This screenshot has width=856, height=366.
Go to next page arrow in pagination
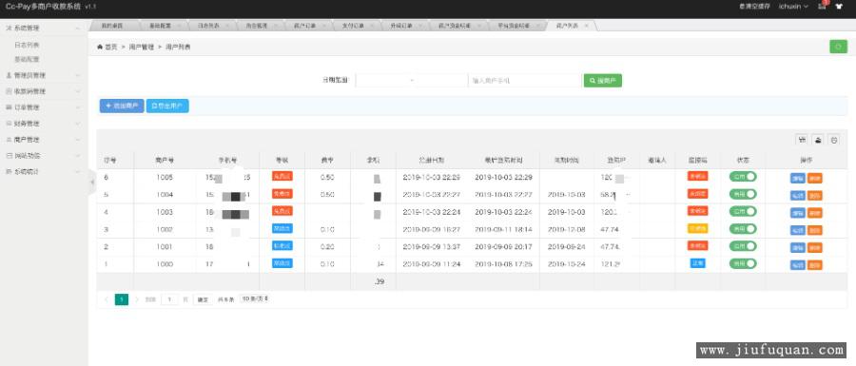[137, 299]
